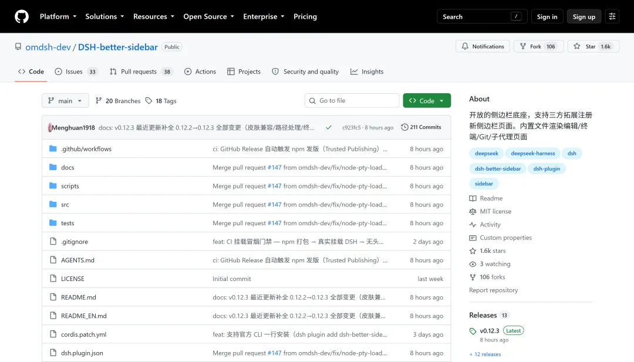The image size is (634, 362).
Task: Open the Report repository link
Action: [x=493, y=290]
